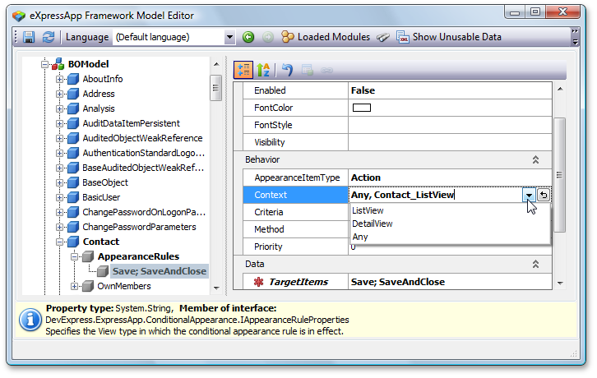
Task: Click the Context text input field
Action: coord(436,196)
